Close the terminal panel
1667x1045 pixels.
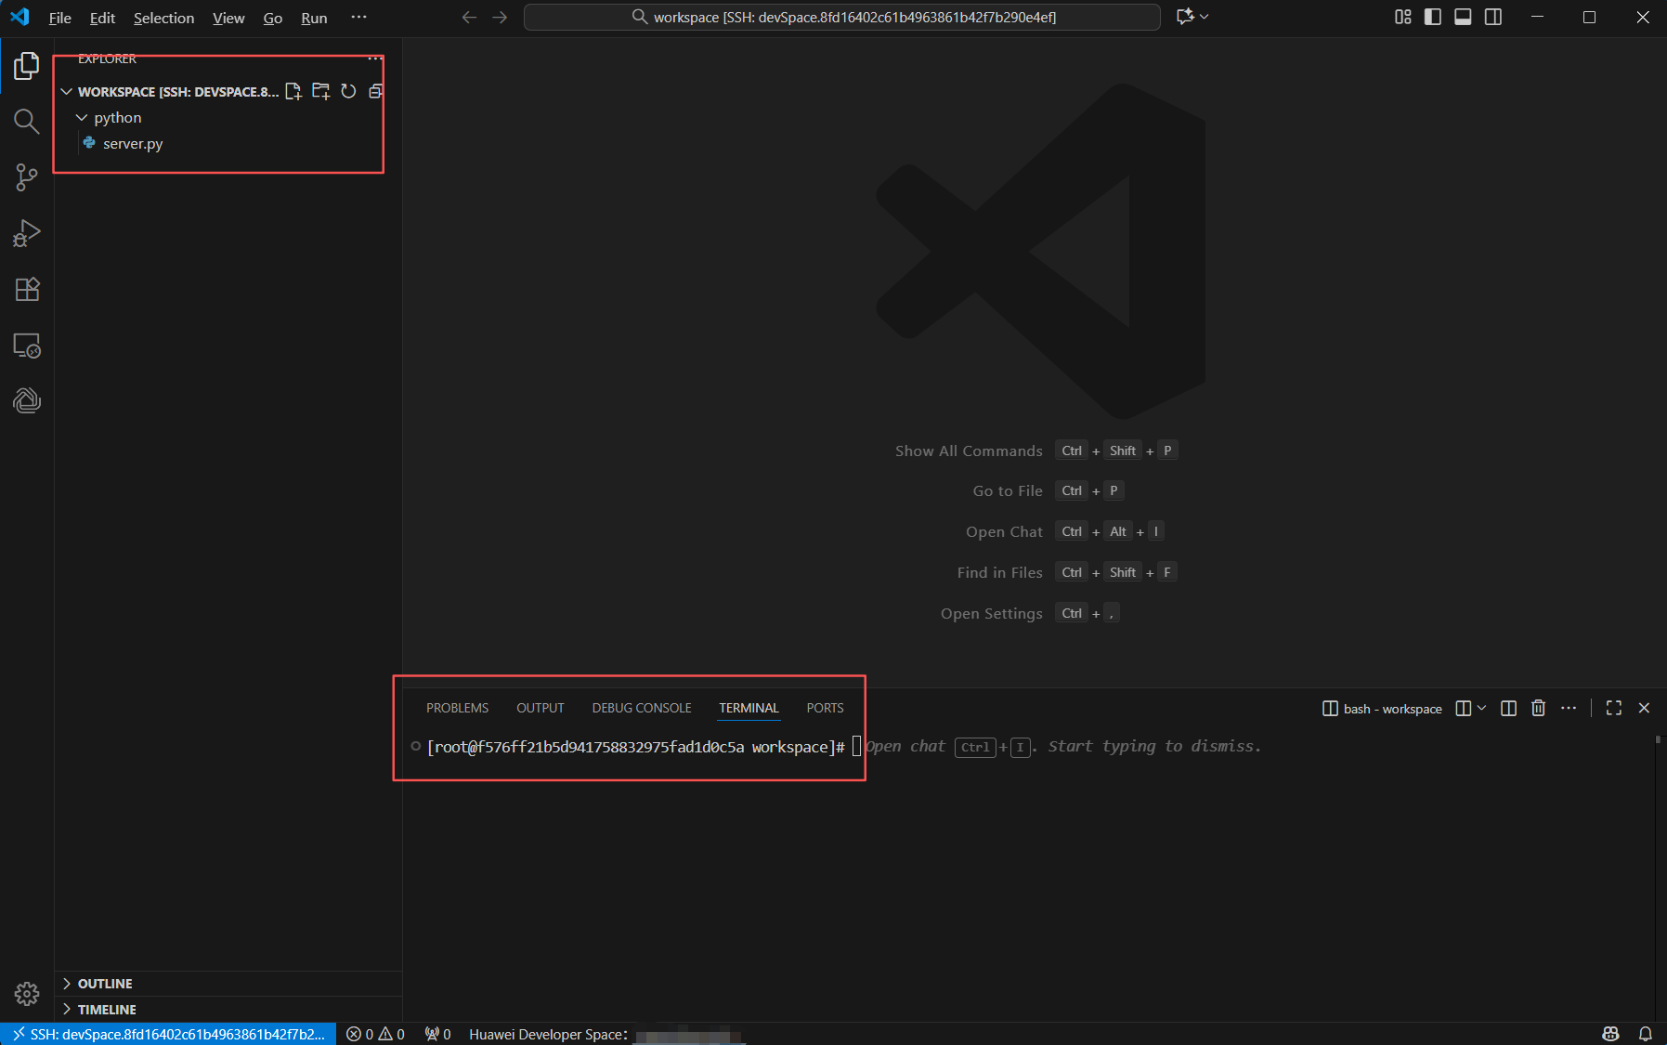tap(1644, 708)
